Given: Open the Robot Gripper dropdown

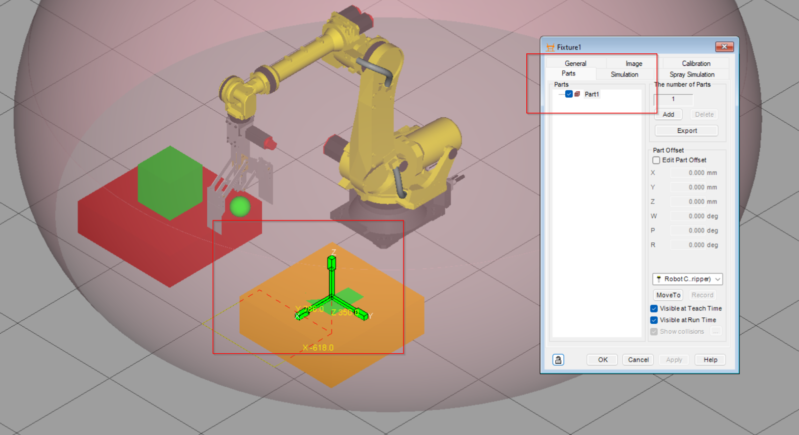Looking at the screenshot, I should [688, 279].
